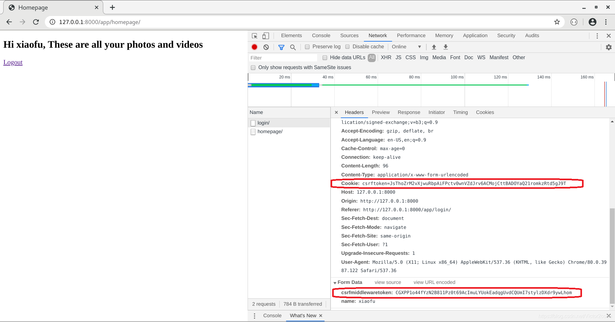
Task: Filter requests by JS type
Action: click(398, 58)
